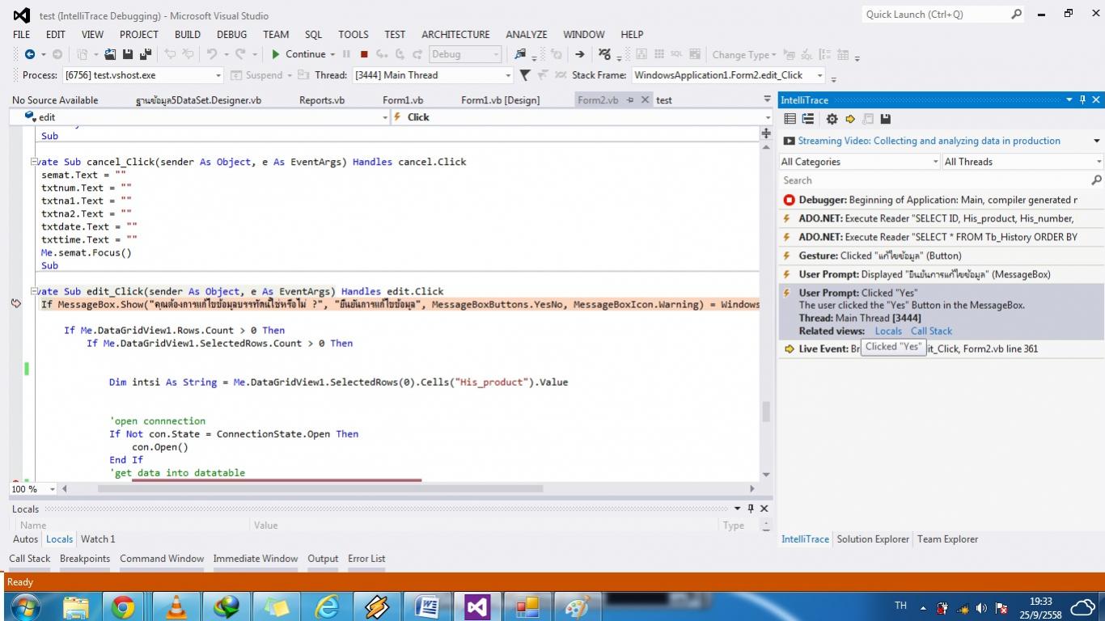The width and height of the screenshot is (1105, 621).
Task: Switch to the Form1.vb [Design] tab
Action: (500, 100)
